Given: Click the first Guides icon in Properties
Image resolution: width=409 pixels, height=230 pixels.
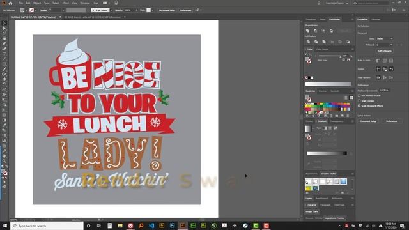Looking at the screenshot, I should 378,69.
